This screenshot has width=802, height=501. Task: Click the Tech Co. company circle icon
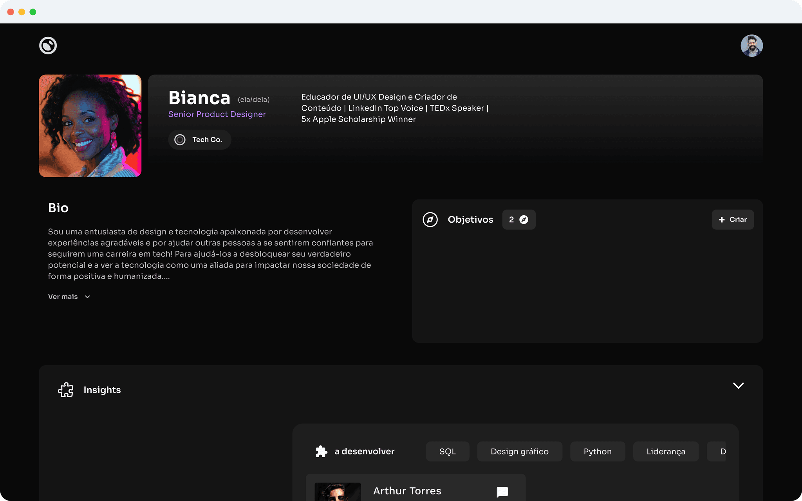click(x=180, y=140)
